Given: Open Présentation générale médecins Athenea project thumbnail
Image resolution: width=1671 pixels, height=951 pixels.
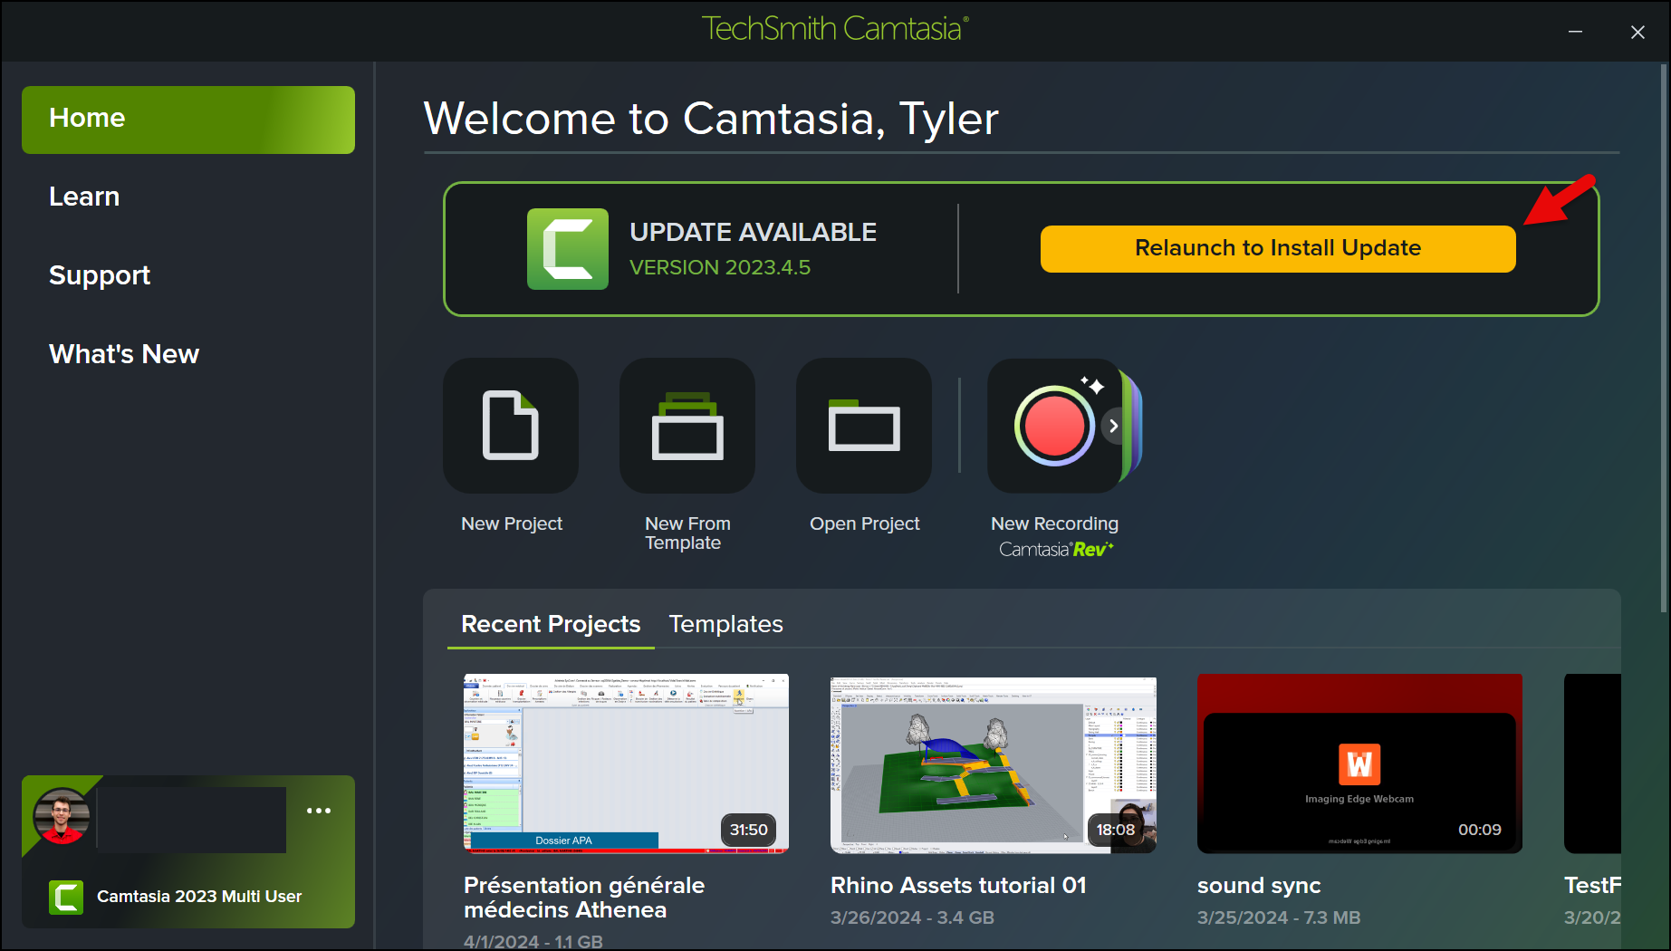Looking at the screenshot, I should [x=626, y=763].
